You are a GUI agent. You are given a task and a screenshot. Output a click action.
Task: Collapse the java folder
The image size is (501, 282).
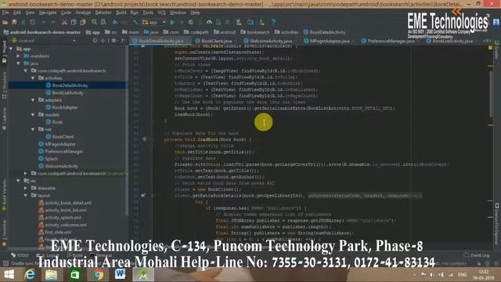pyautogui.click(x=18, y=63)
